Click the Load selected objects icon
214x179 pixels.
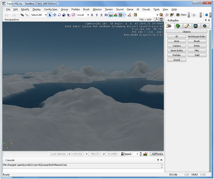[x=172, y=15]
